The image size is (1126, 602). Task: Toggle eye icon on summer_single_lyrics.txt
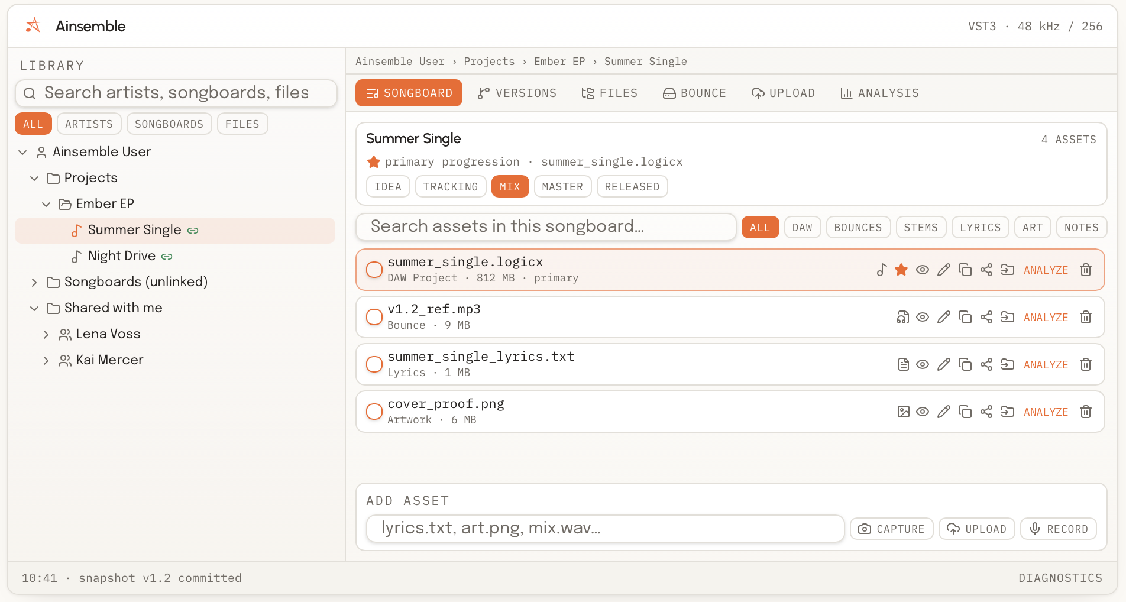923,365
